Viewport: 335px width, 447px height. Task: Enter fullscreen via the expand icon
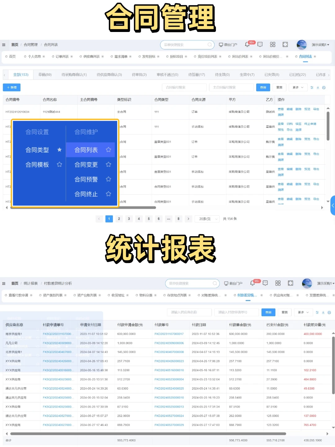click(x=285, y=44)
